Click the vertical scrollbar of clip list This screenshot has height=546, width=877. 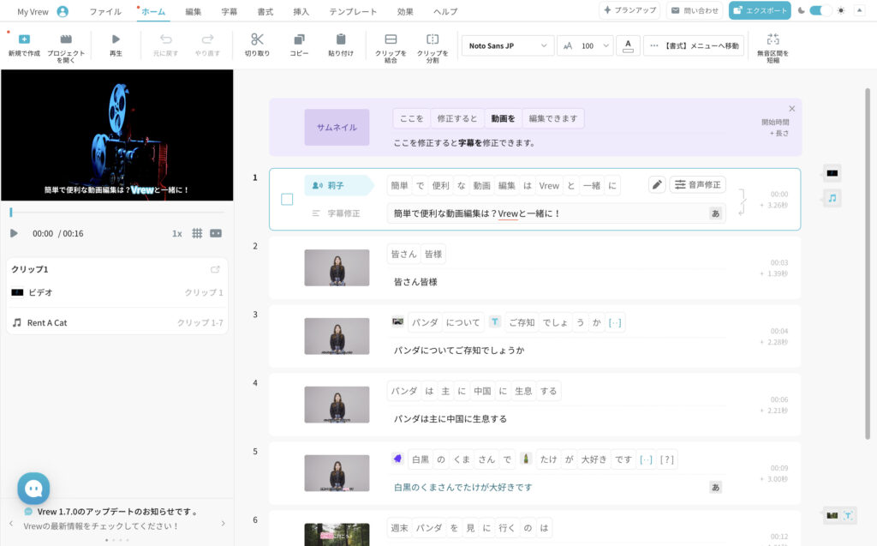(x=868, y=263)
